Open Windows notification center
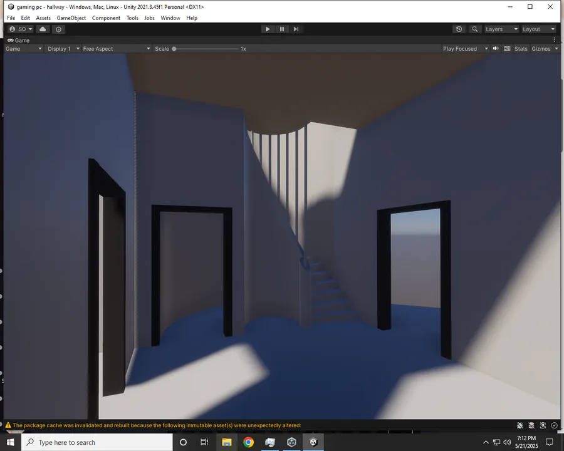Screen dimensions: 564x451 point(549,442)
